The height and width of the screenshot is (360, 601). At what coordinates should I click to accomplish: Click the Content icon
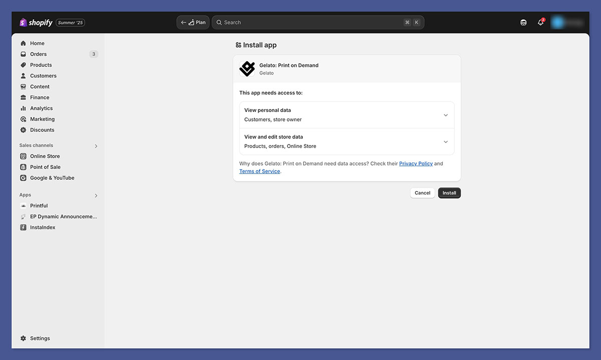coord(23,86)
